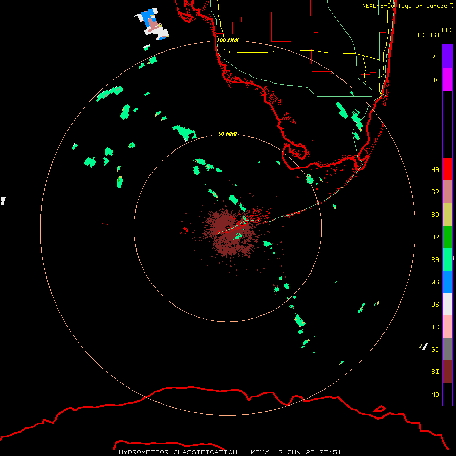Click the "ND" legend label

click(435, 394)
